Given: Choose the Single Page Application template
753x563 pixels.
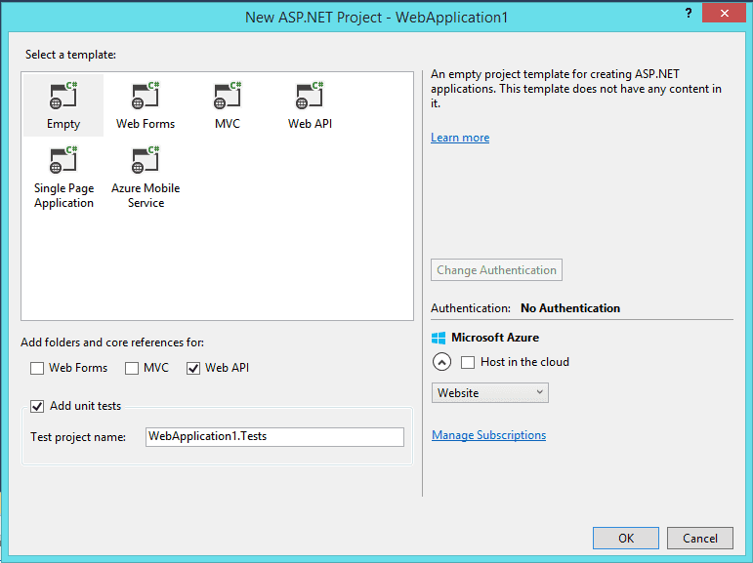Looking at the screenshot, I should tap(63, 178).
